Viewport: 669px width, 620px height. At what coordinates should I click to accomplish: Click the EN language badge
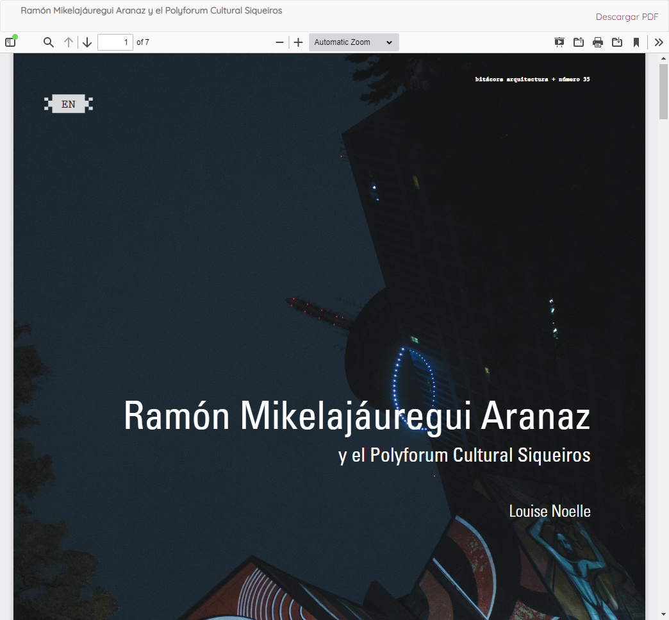69,104
